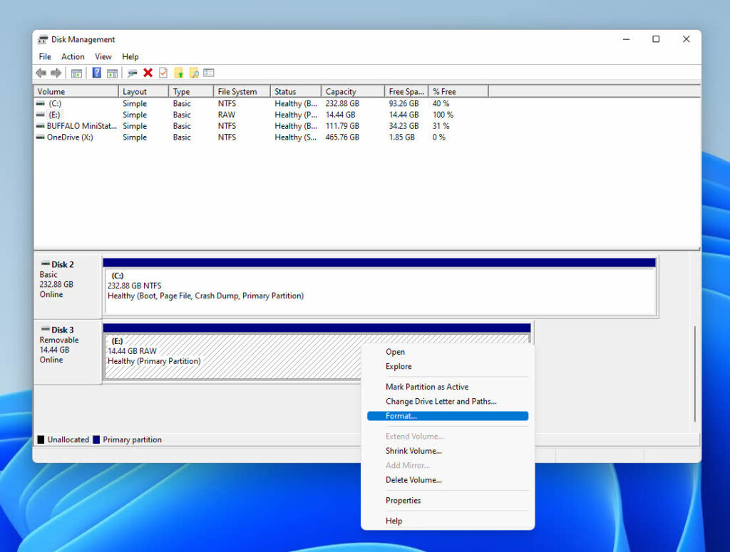Screen dimensions: 730x552
Task: Click the File System column header
Action: [x=237, y=92]
